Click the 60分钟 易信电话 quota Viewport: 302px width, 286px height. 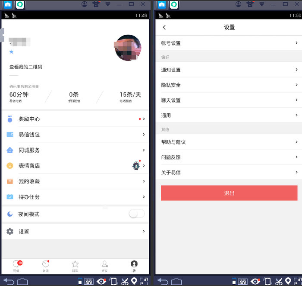point(19,96)
